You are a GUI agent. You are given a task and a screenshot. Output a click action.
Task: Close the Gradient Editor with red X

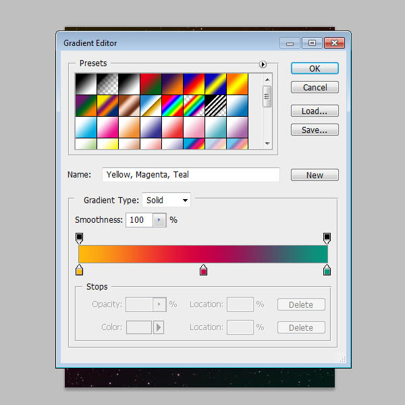(334, 43)
